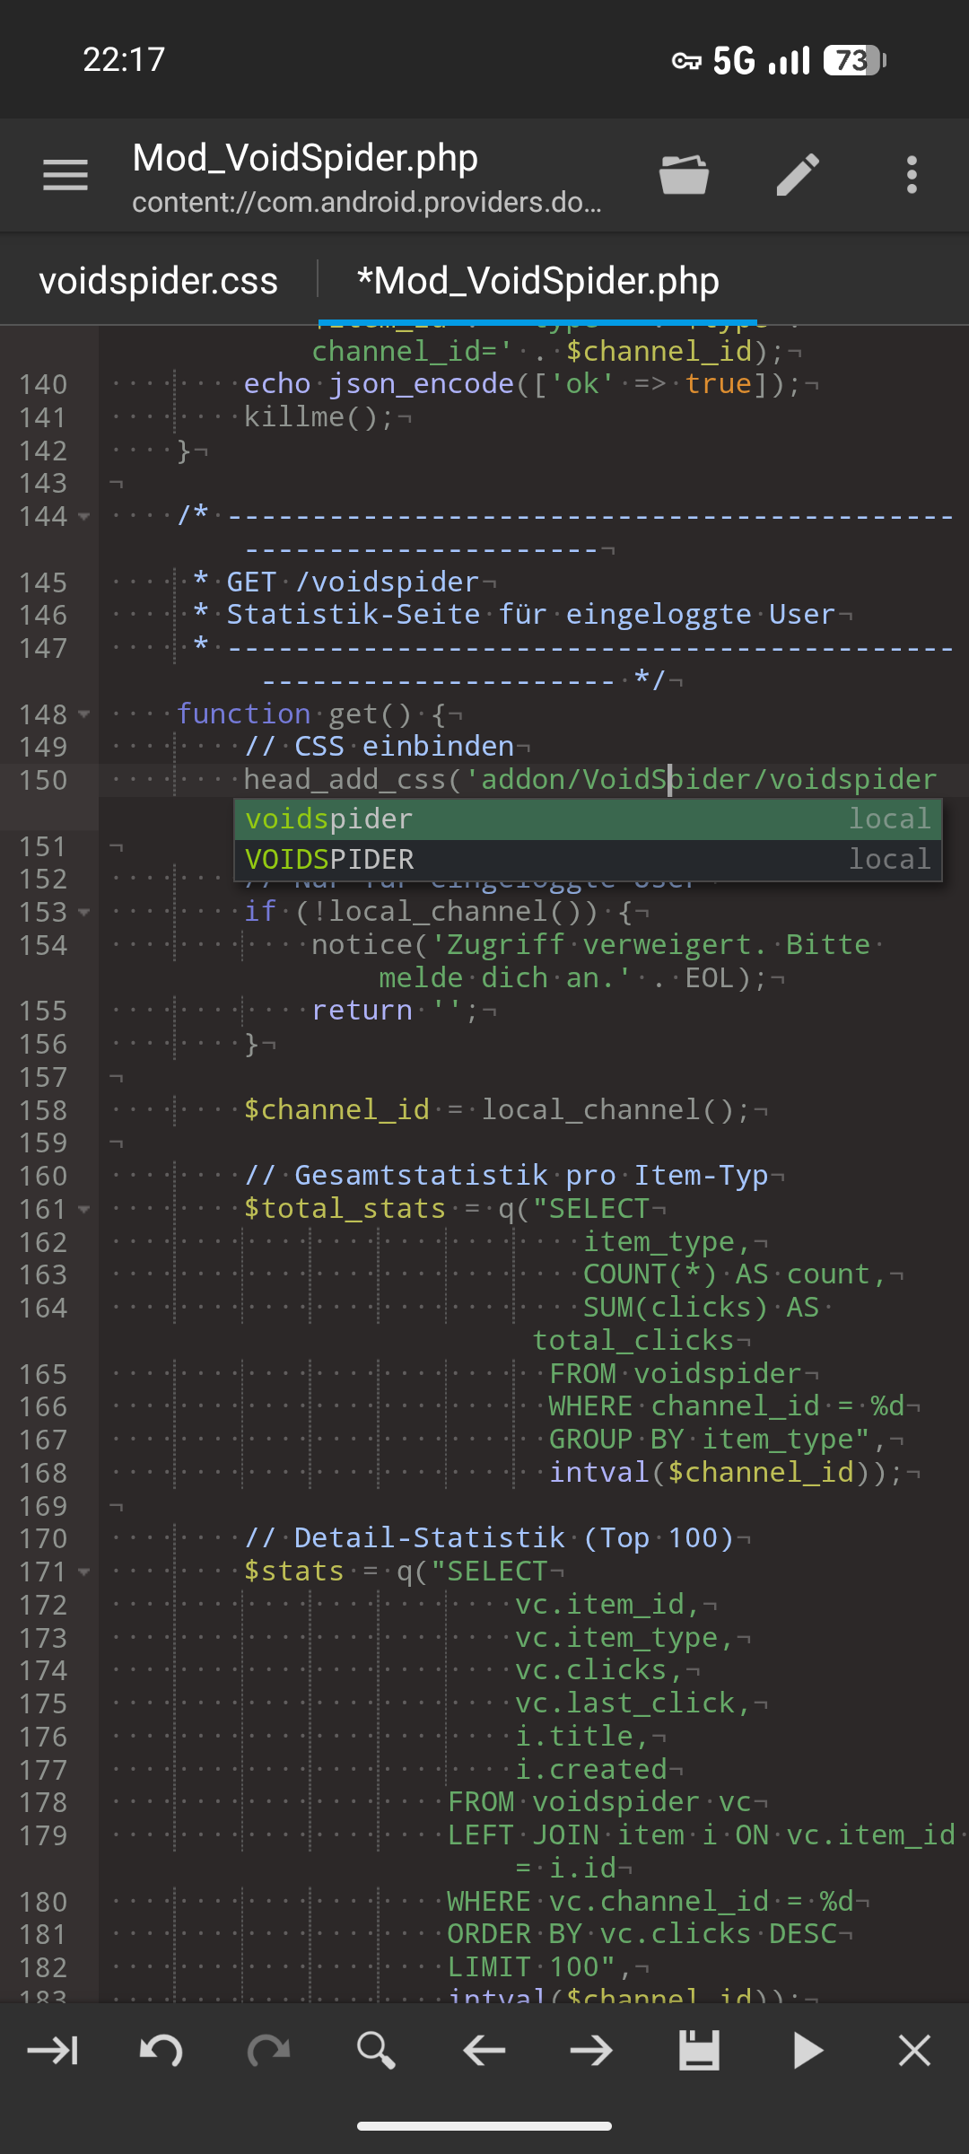Close the bottom toolbar with the X
The height and width of the screenshot is (2154, 969).
click(x=914, y=2051)
